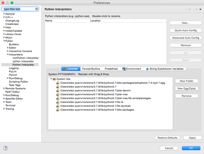Select Jython Interpreter in tree

click(x=23, y=61)
